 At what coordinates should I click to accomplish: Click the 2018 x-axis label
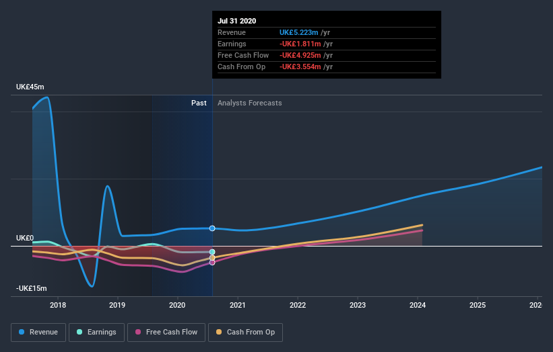click(x=58, y=305)
